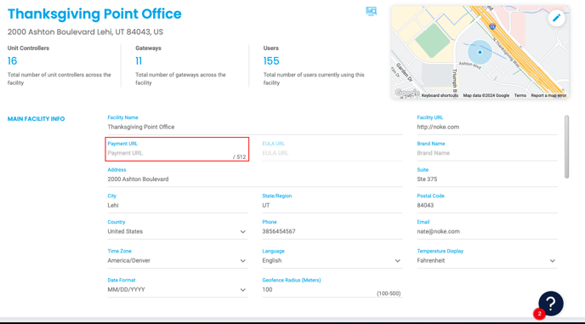Open the Date Format dropdown
The image size is (585, 324).
[178, 290]
